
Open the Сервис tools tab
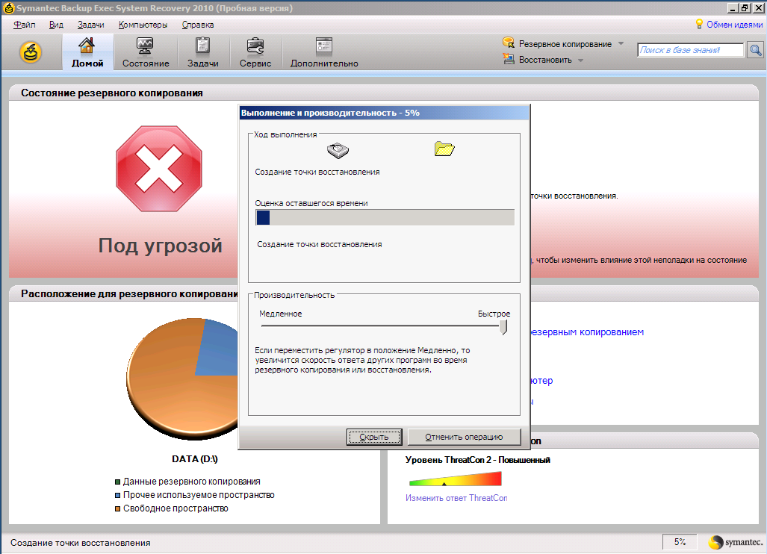point(255,52)
